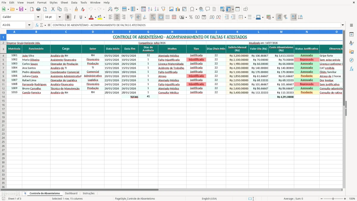The image size is (357, 201).
Task: Expand the Formula Bar arrow
Action: 343,25
